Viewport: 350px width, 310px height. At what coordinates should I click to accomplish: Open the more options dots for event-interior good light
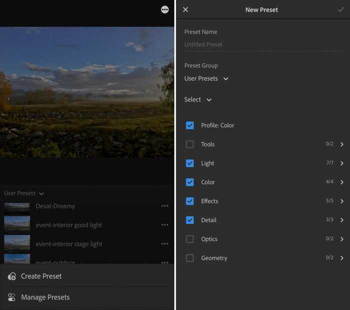pyautogui.click(x=164, y=224)
